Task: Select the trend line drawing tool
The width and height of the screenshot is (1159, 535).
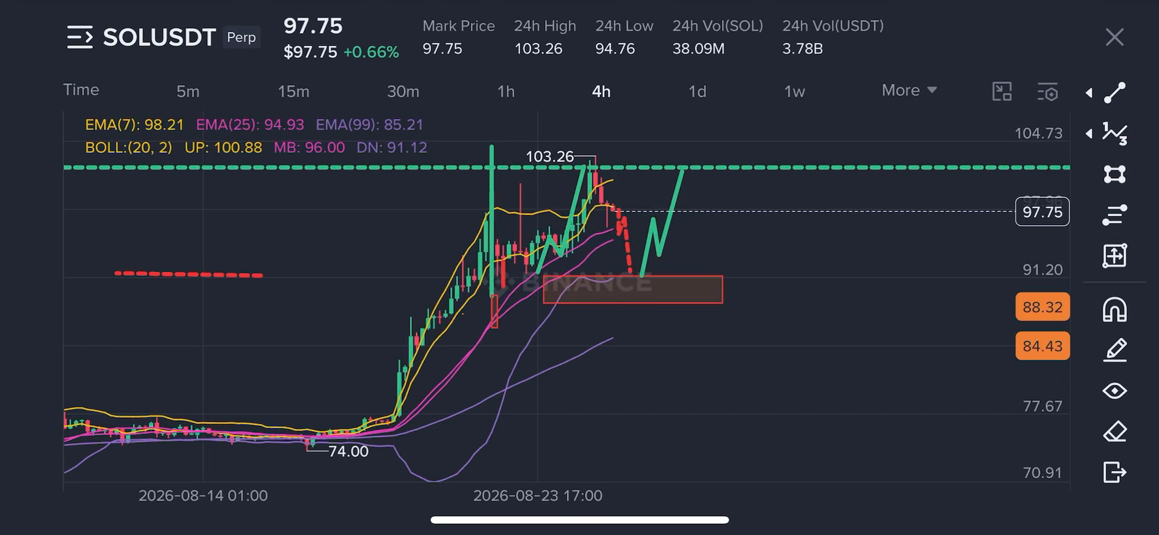Action: pos(1114,92)
